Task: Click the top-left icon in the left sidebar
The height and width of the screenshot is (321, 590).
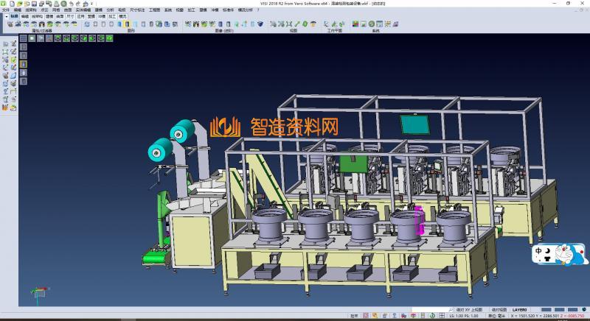Action: coord(5,45)
